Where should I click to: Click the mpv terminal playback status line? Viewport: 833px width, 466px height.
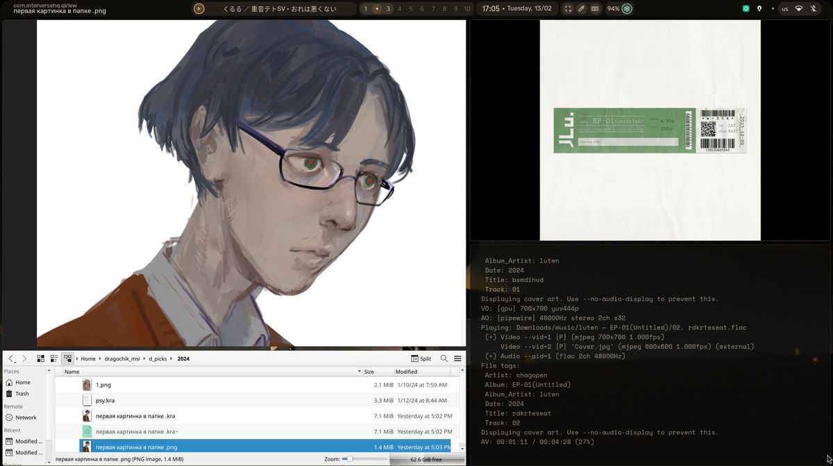tap(538, 442)
